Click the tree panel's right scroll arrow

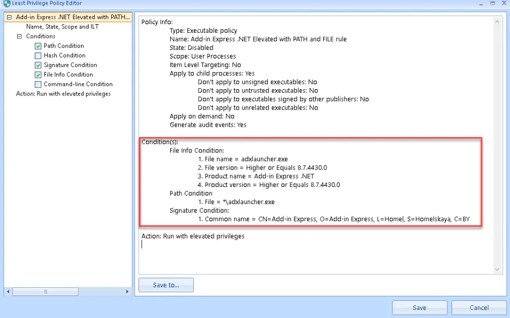click(127, 292)
